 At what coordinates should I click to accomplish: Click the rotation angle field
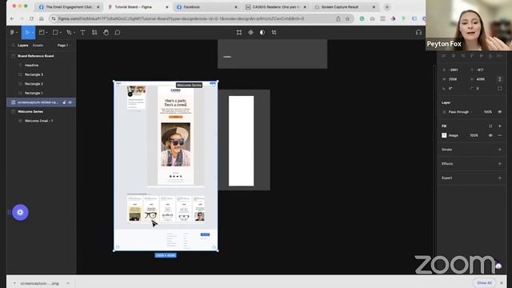click(450, 89)
